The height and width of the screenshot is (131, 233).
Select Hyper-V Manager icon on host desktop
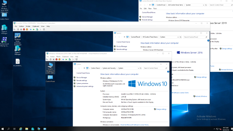click(x=4, y=29)
